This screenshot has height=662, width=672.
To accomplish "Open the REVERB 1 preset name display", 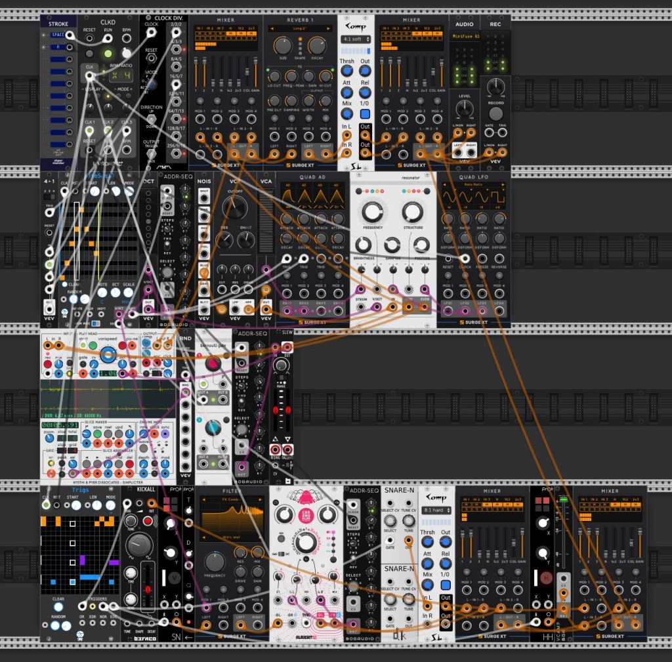I will coord(299,29).
